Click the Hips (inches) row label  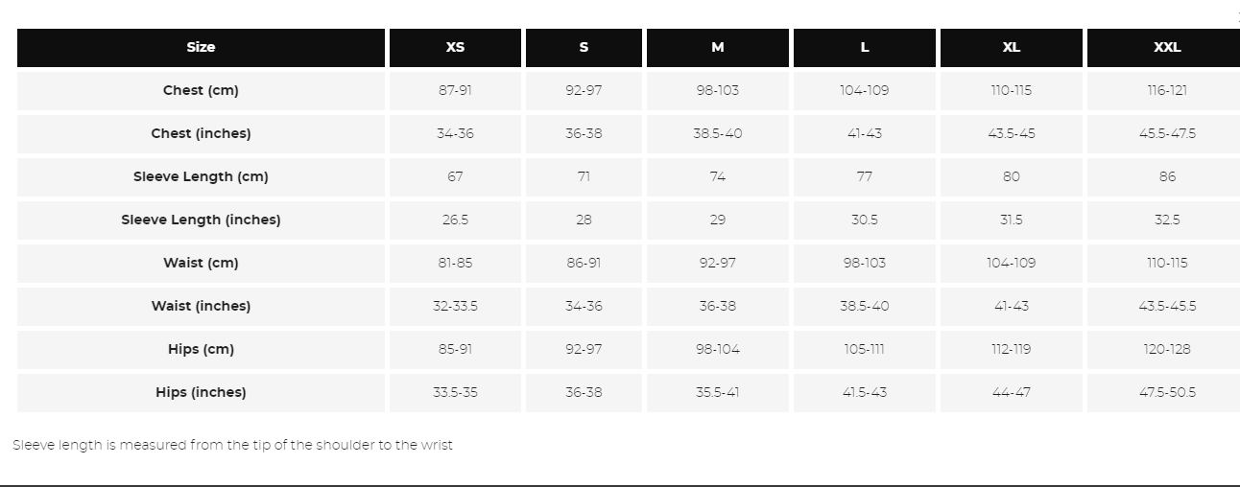[201, 392]
